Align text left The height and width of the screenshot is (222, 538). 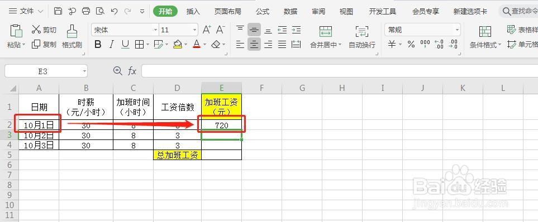(x=240, y=44)
